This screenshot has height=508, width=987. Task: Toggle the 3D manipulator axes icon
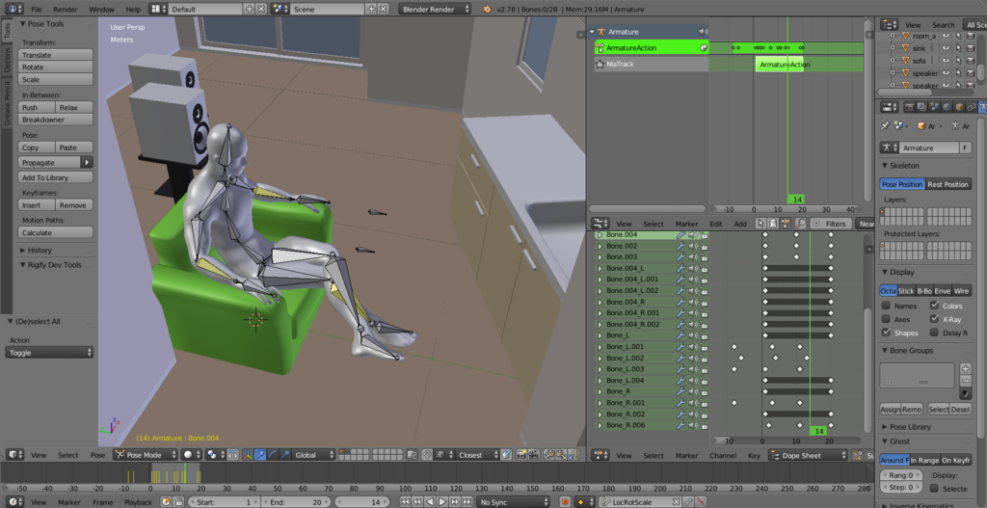[248, 454]
